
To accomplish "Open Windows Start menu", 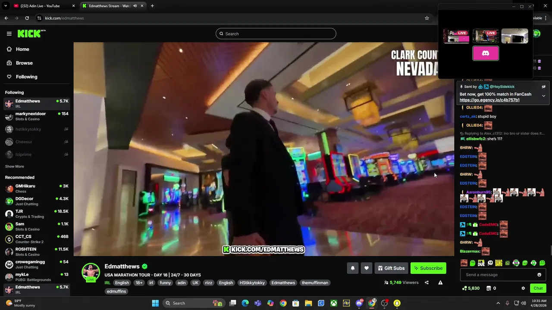I will 155,303.
